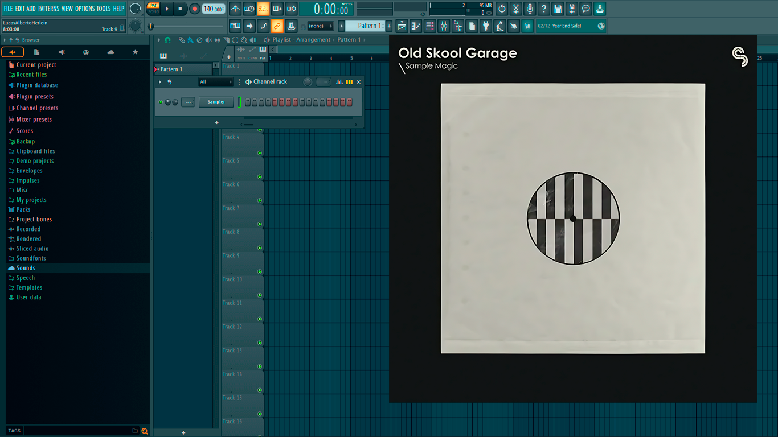Image resolution: width=778 pixels, height=437 pixels.
Task: Open the Playlist view icon
Action: [x=402, y=26]
